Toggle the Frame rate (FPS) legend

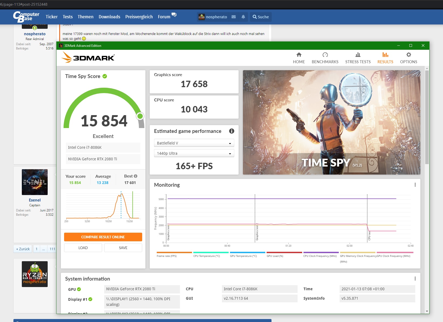click(x=174, y=254)
